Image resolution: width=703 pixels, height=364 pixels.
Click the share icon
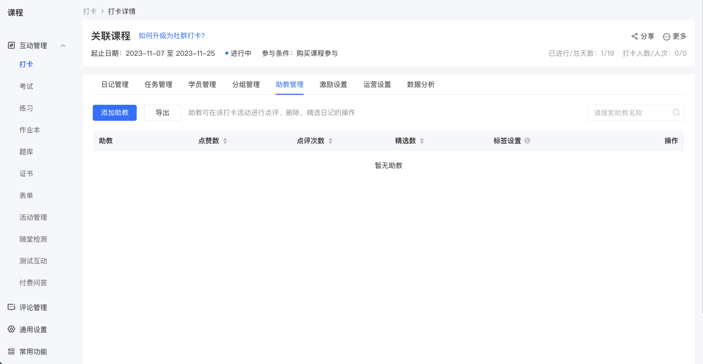pyautogui.click(x=635, y=36)
